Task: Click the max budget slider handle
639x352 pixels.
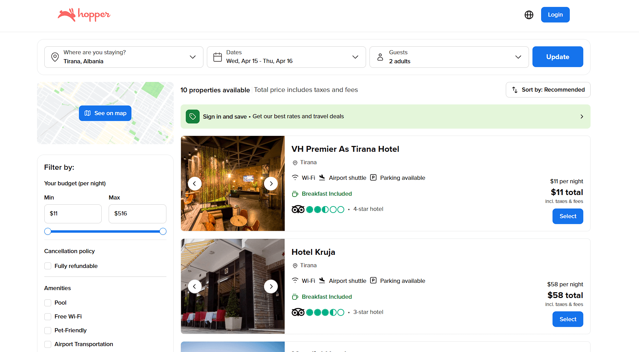Action: coord(163,231)
